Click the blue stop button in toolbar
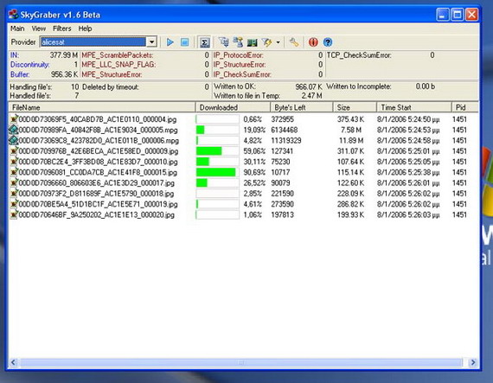 185,42
